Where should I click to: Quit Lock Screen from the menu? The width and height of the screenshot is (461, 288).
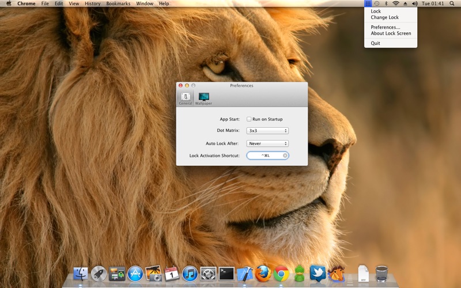point(375,43)
